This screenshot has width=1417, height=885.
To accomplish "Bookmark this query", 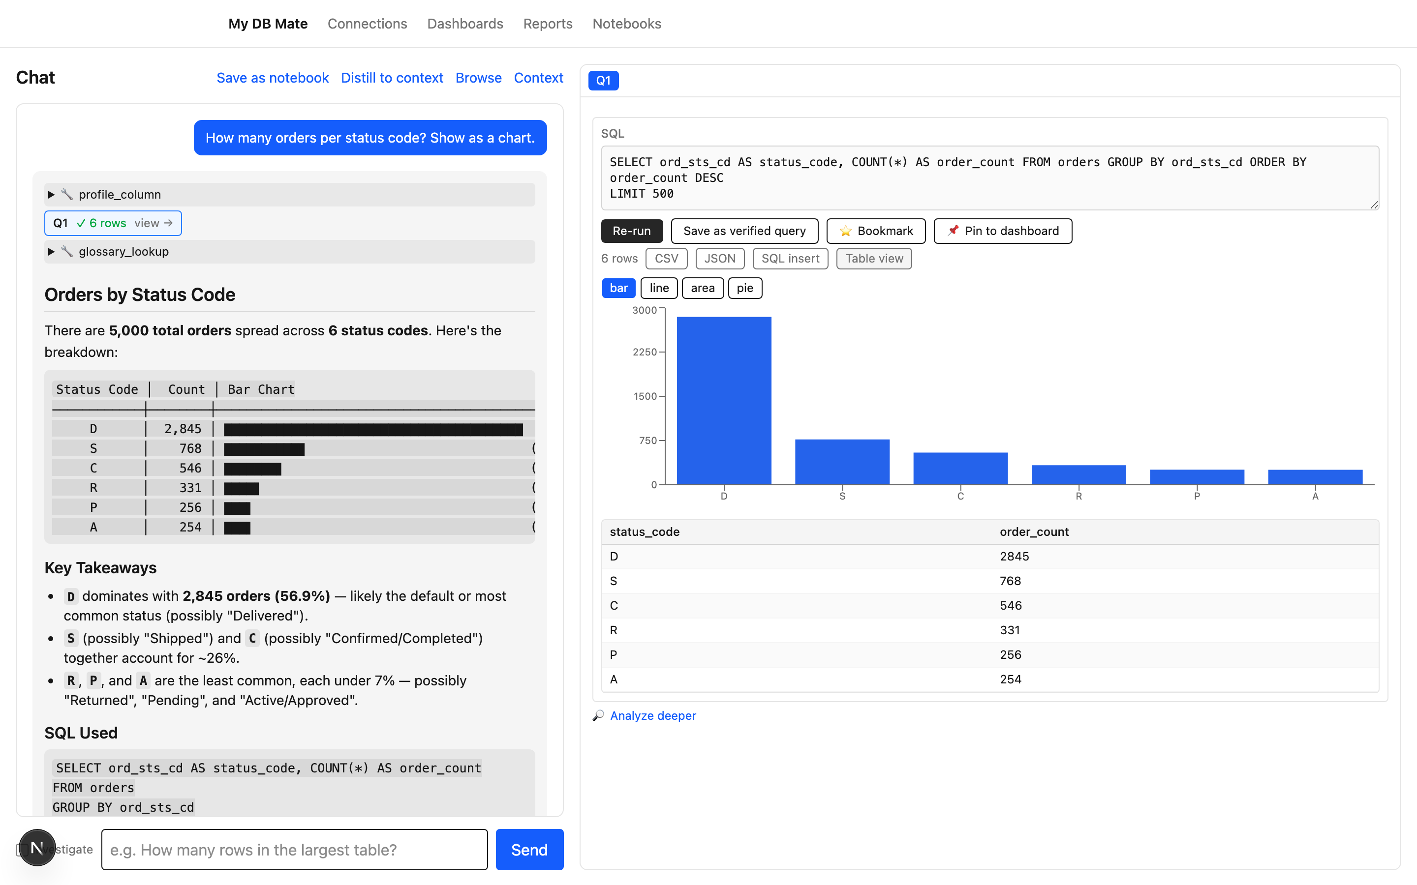I will pos(875,231).
